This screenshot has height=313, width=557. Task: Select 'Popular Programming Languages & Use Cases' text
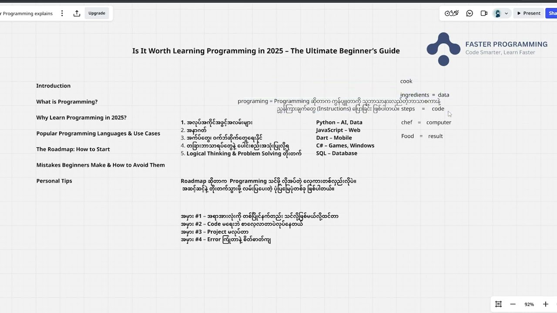98,133
